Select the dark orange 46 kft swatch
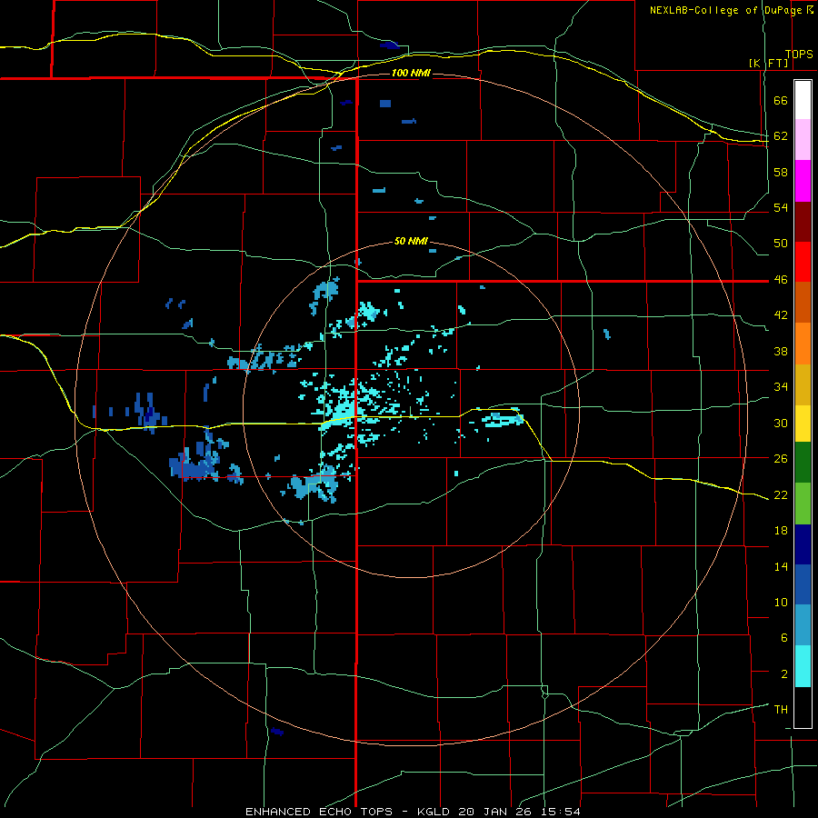 [803, 302]
